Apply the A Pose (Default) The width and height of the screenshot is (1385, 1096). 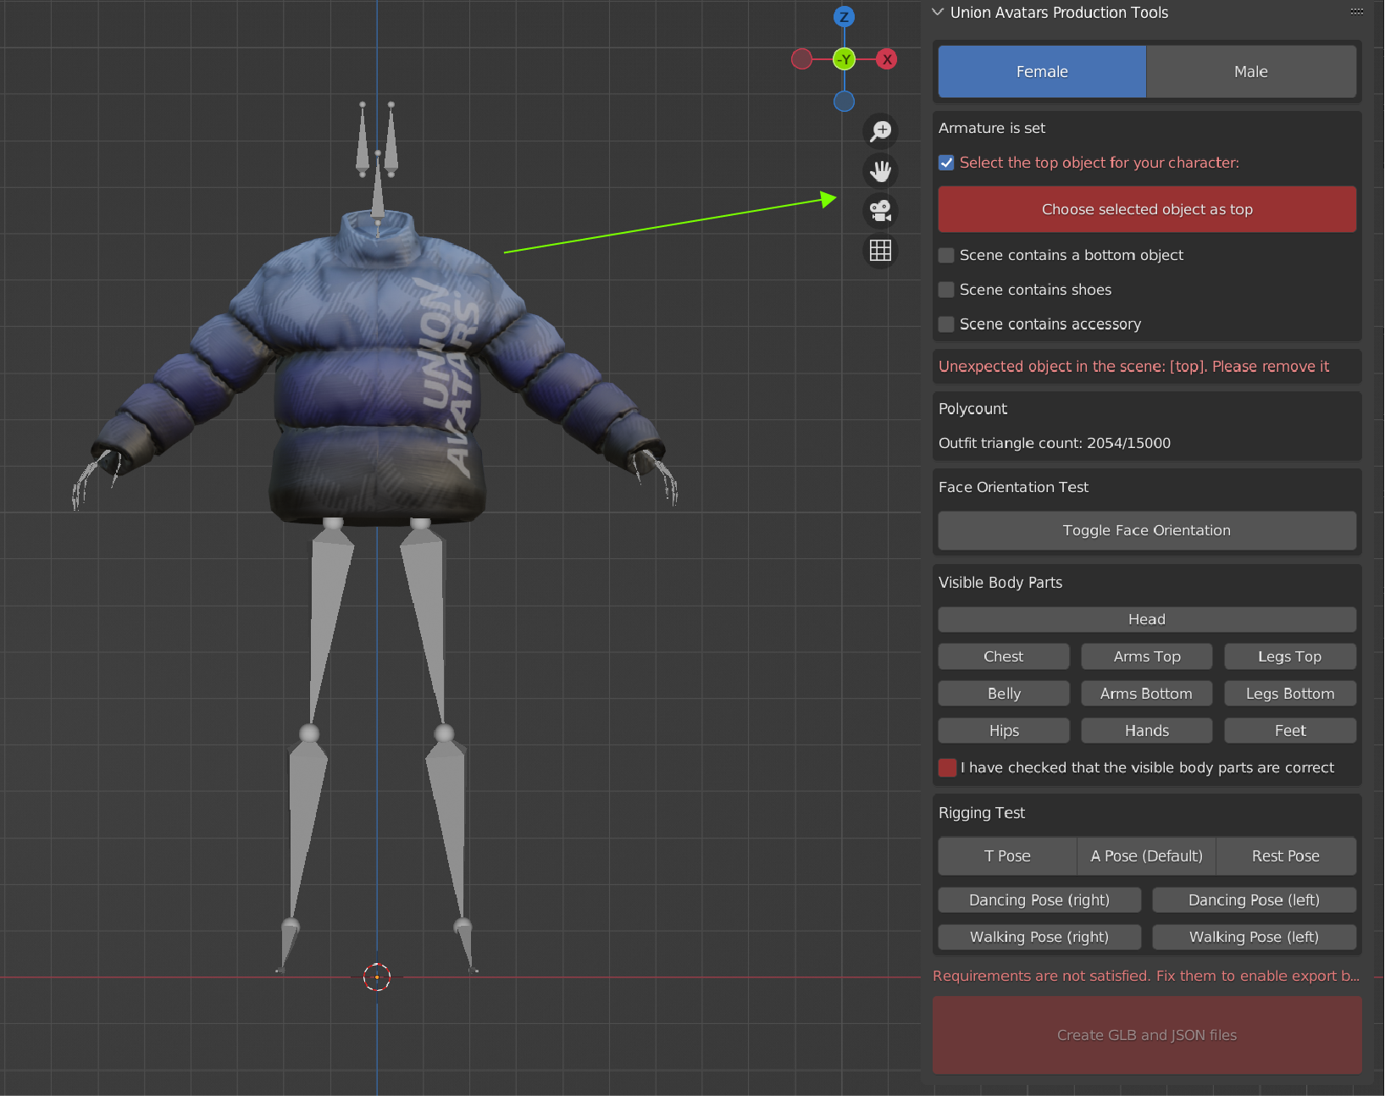pyautogui.click(x=1147, y=856)
